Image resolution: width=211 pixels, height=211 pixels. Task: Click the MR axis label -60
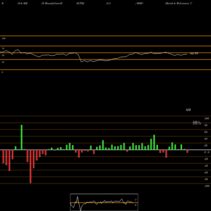(x=206, y=173)
